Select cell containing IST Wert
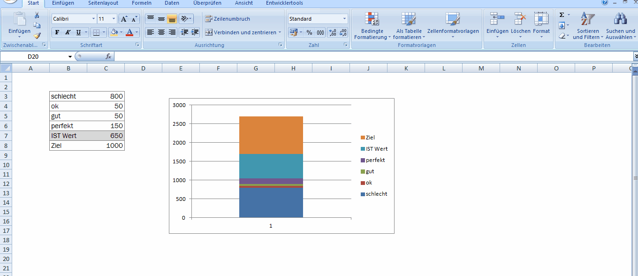Viewport: 638px width, 276px height. tap(68, 136)
